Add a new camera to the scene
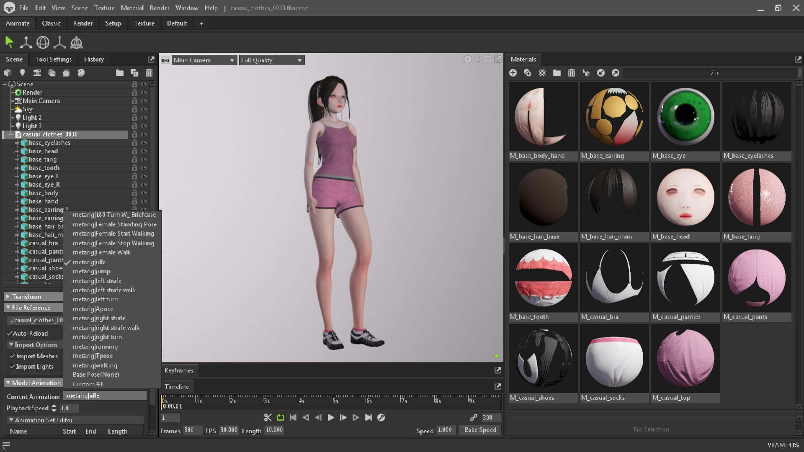Image resolution: width=804 pixels, height=452 pixels. pos(37,73)
